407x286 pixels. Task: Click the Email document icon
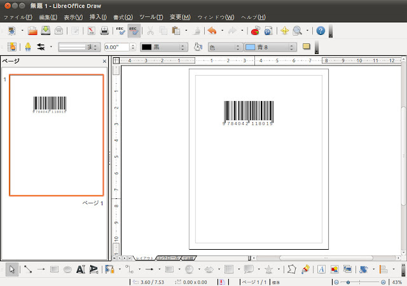pyautogui.click(x=59, y=31)
